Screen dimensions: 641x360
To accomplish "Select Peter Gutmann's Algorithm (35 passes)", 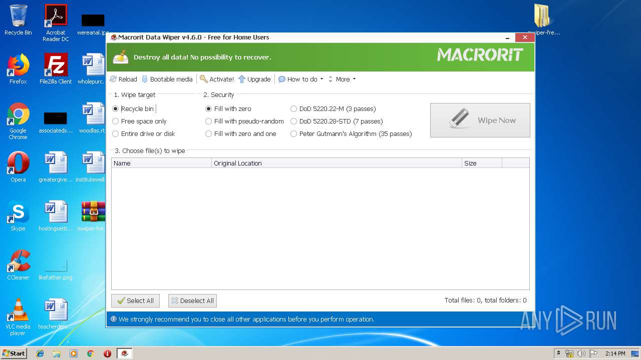I will [351, 133].
